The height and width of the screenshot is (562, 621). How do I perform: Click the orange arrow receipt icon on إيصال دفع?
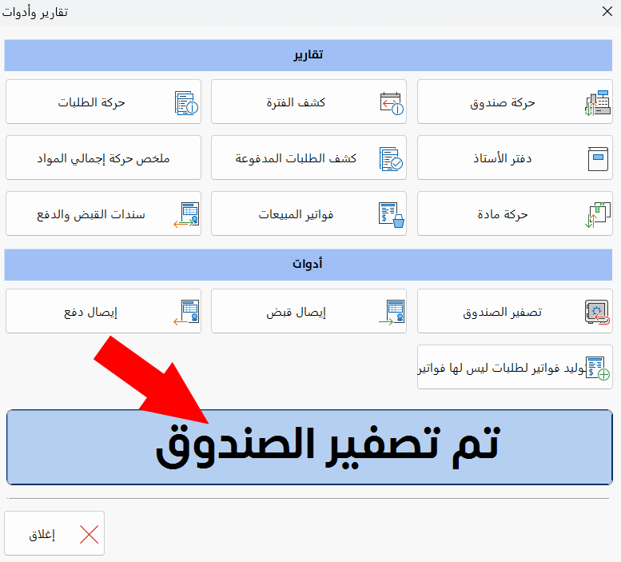(186, 312)
